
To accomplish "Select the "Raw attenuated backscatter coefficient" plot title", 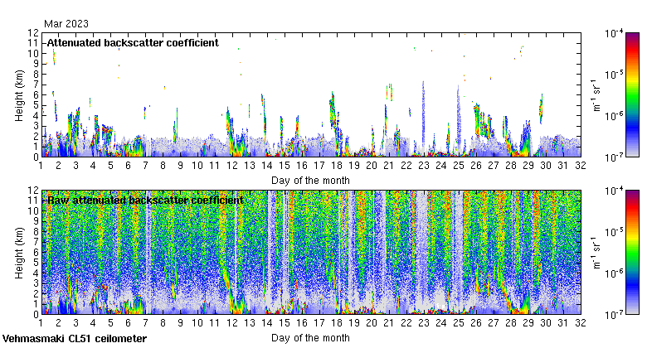I will [x=145, y=201].
